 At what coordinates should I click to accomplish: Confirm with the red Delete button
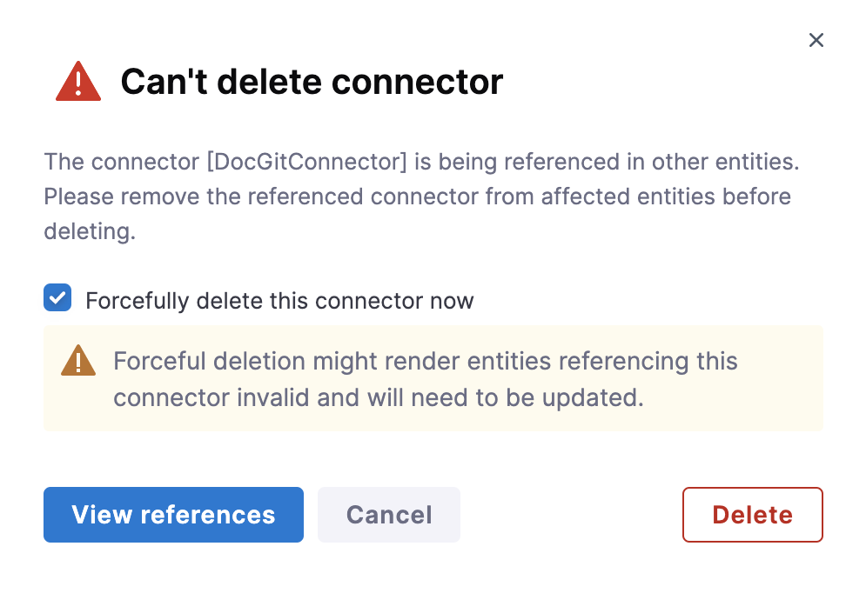[x=752, y=515]
